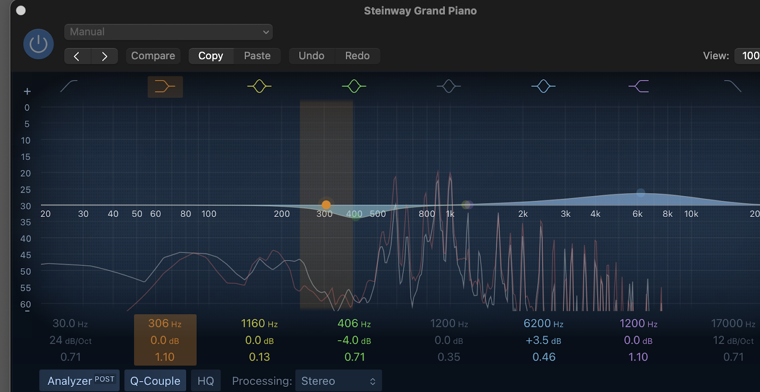
Task: Select the 0.46 Q value
Action: coord(544,357)
